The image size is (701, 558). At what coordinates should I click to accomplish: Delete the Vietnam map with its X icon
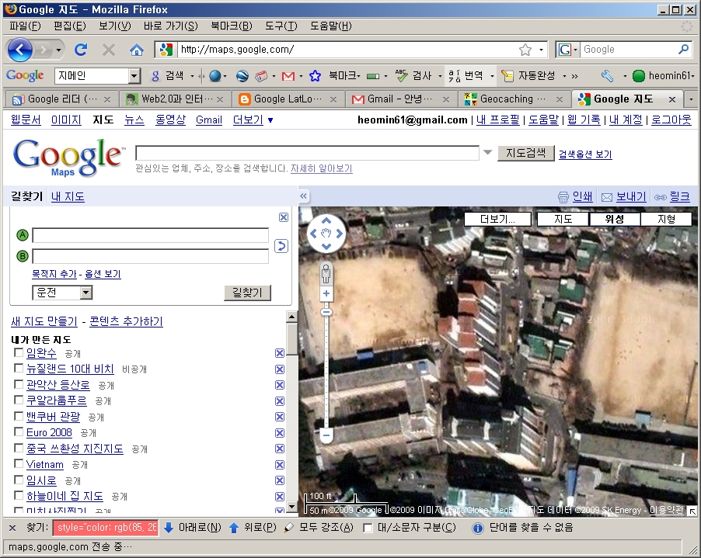click(280, 465)
